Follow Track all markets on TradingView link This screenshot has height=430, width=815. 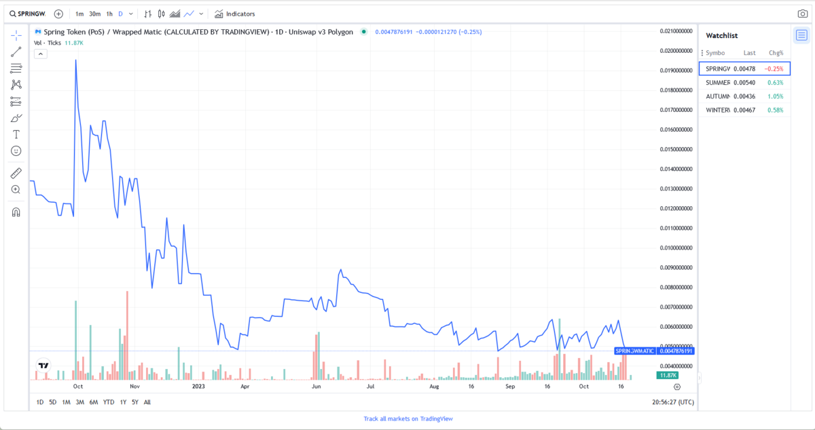(407, 418)
